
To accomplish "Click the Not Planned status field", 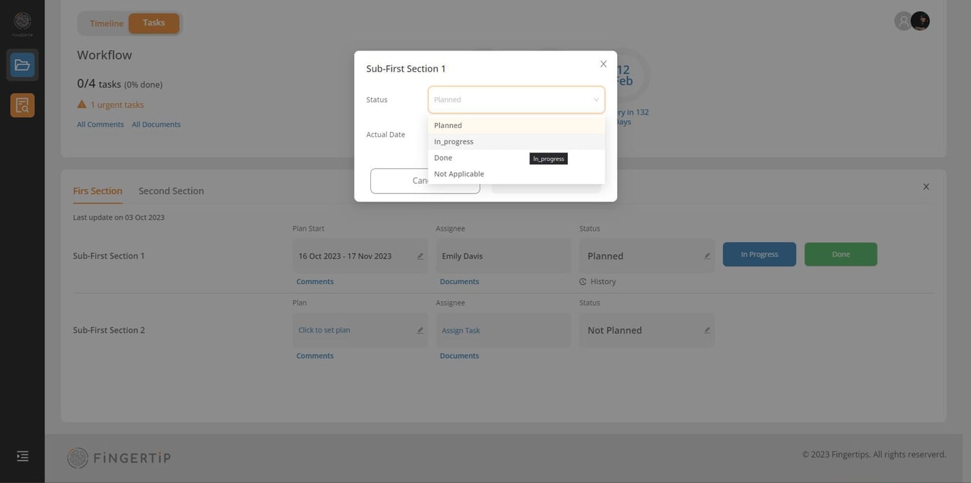I will click(x=647, y=330).
